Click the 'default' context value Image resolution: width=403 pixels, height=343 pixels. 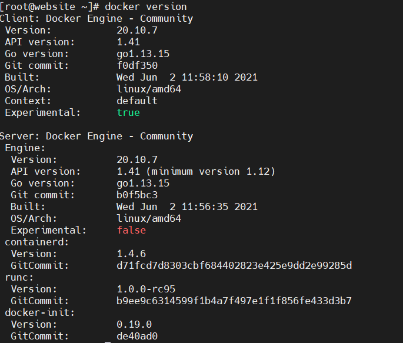click(137, 101)
